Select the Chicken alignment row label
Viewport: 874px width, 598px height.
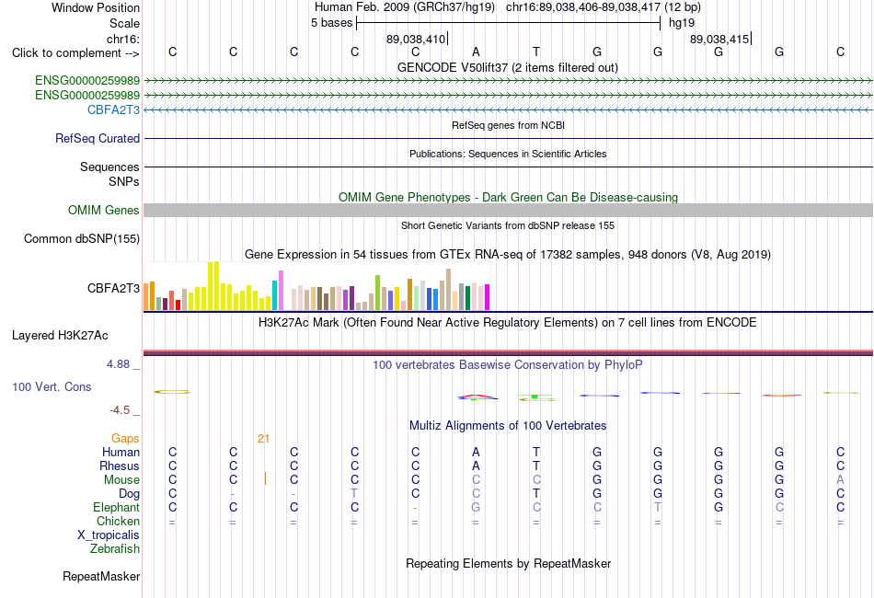(x=118, y=521)
